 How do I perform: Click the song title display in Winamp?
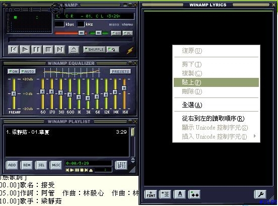coord(94,16)
